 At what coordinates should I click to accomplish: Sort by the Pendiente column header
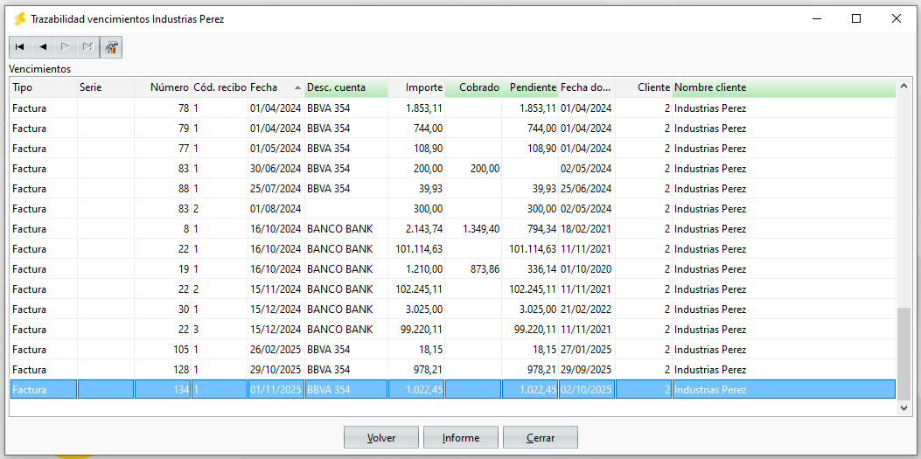pyautogui.click(x=530, y=87)
